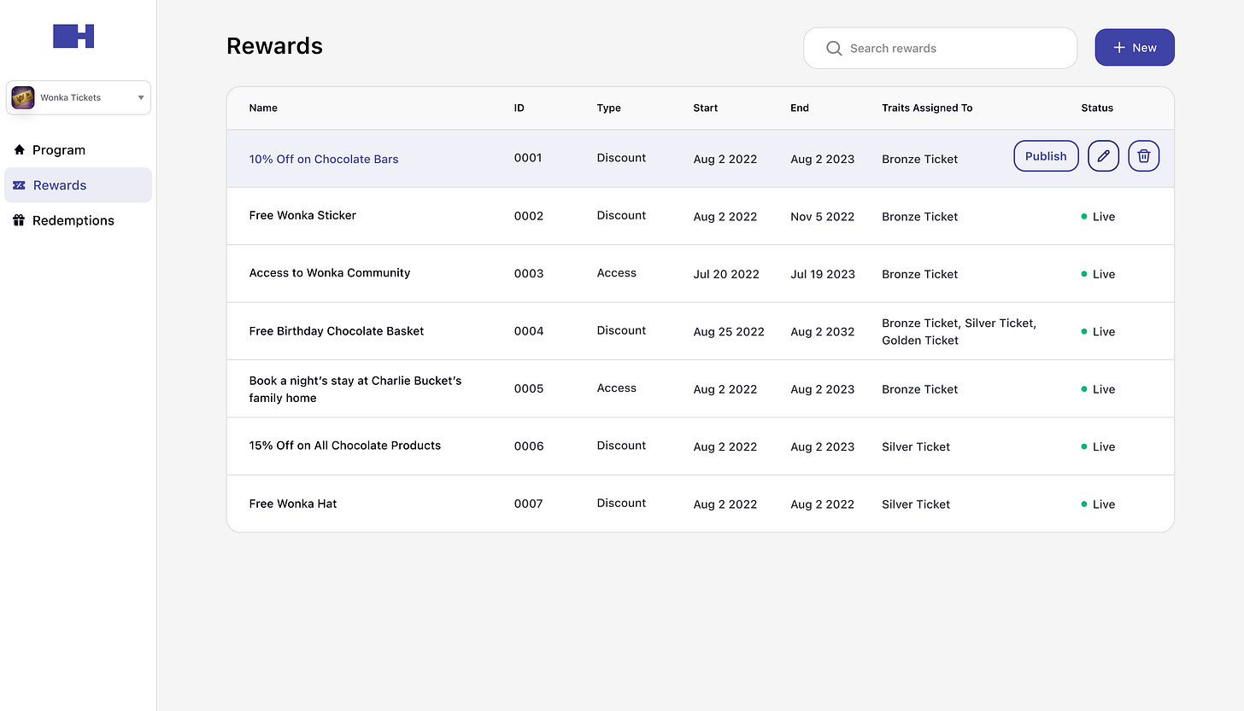Click the Jul 20 2022 start date

pos(726,274)
